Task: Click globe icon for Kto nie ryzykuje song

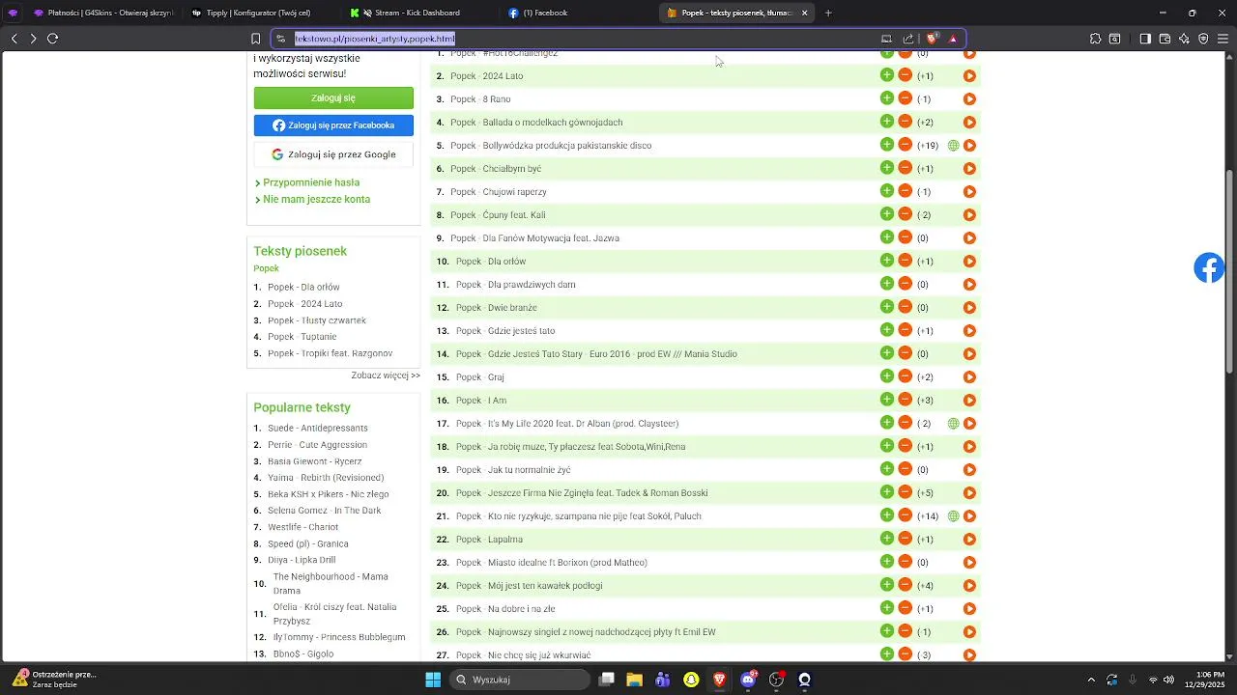Action: click(x=954, y=516)
